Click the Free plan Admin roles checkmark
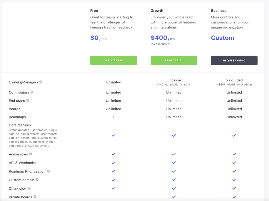269x201 pixels. [113, 154]
